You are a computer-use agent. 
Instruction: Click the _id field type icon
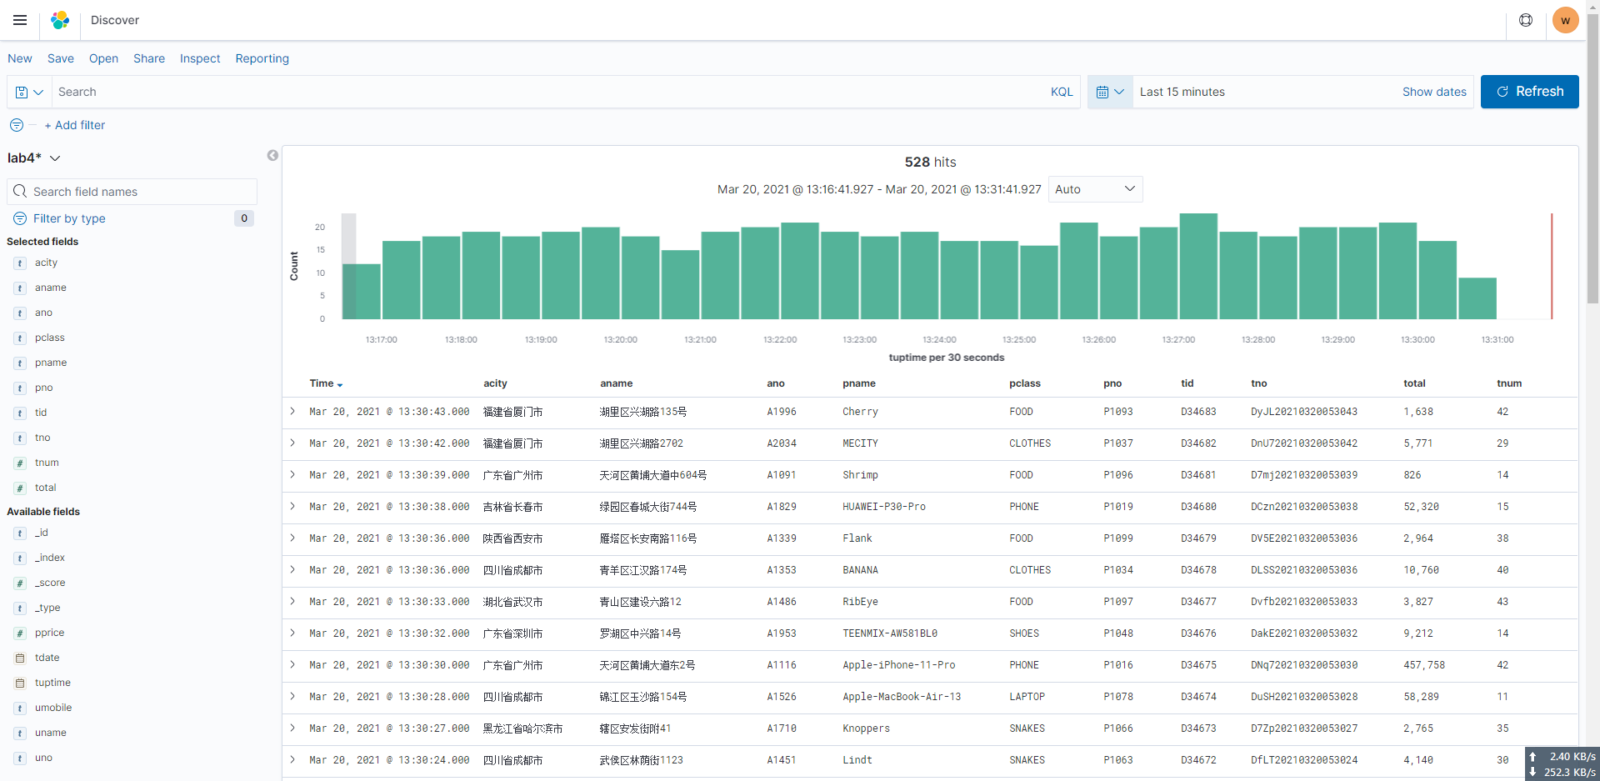coord(20,533)
